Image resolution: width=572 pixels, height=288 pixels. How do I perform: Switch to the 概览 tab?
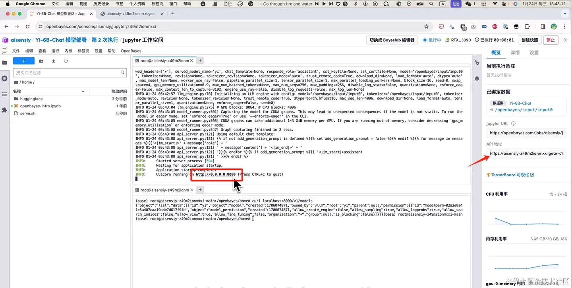(x=496, y=53)
